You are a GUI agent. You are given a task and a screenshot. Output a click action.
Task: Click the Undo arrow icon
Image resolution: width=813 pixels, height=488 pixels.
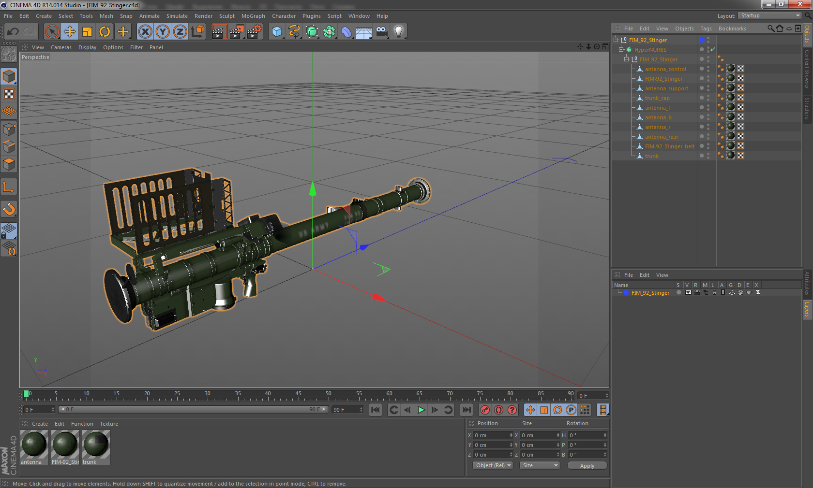click(x=13, y=32)
